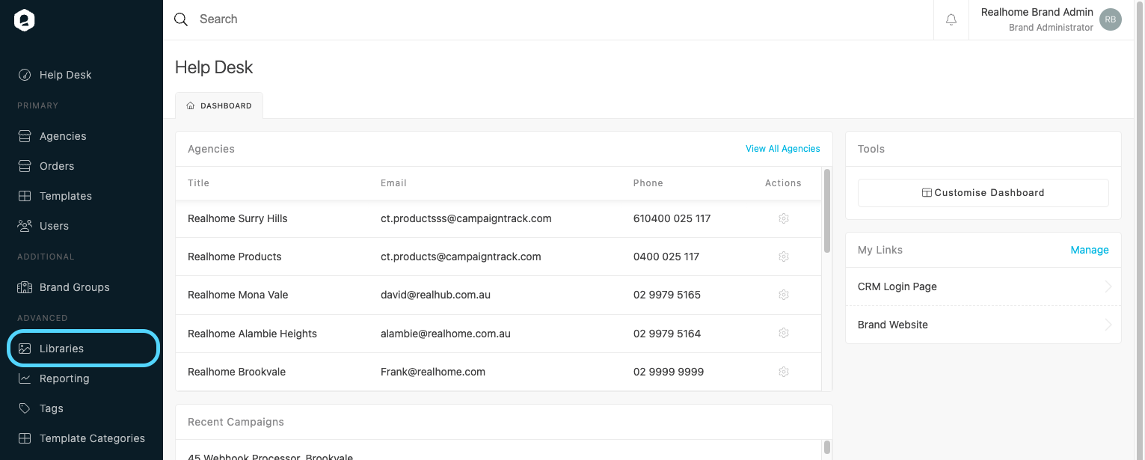Open gear actions for Realhome Mona Vale
The height and width of the screenshot is (460, 1145).
pos(784,295)
